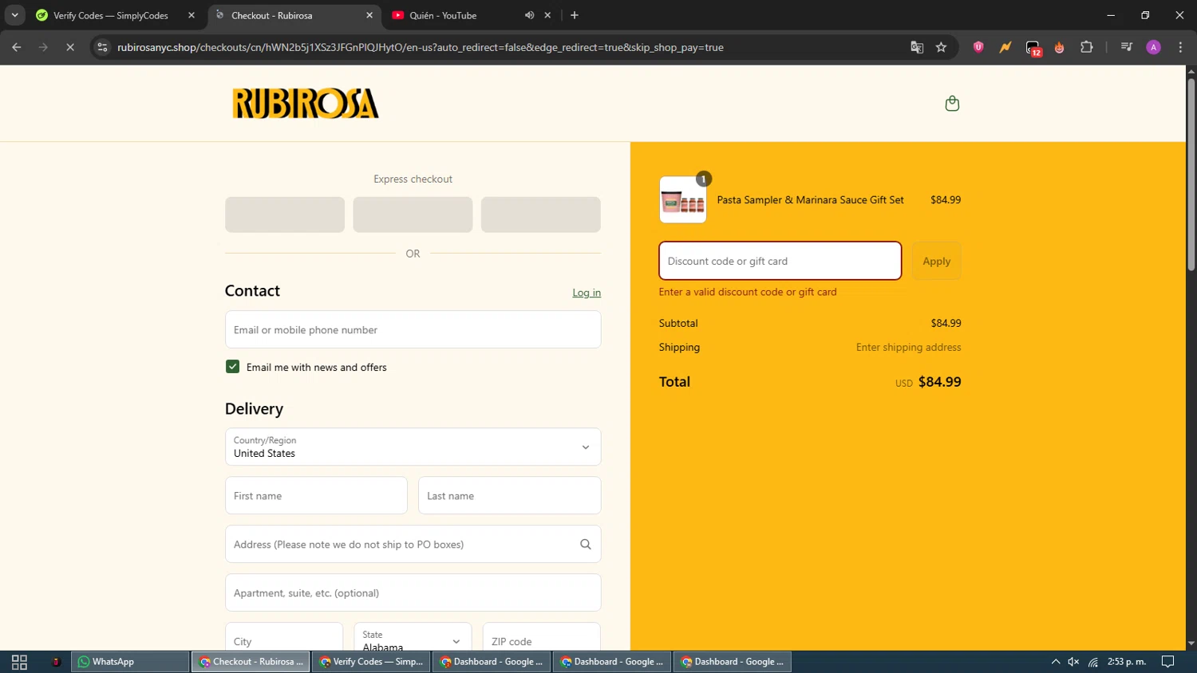Click the flame extension icon
Image resolution: width=1197 pixels, height=673 pixels.
(1060, 47)
